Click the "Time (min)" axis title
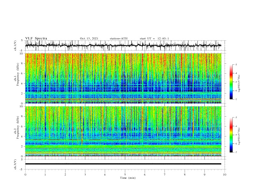 128,178
